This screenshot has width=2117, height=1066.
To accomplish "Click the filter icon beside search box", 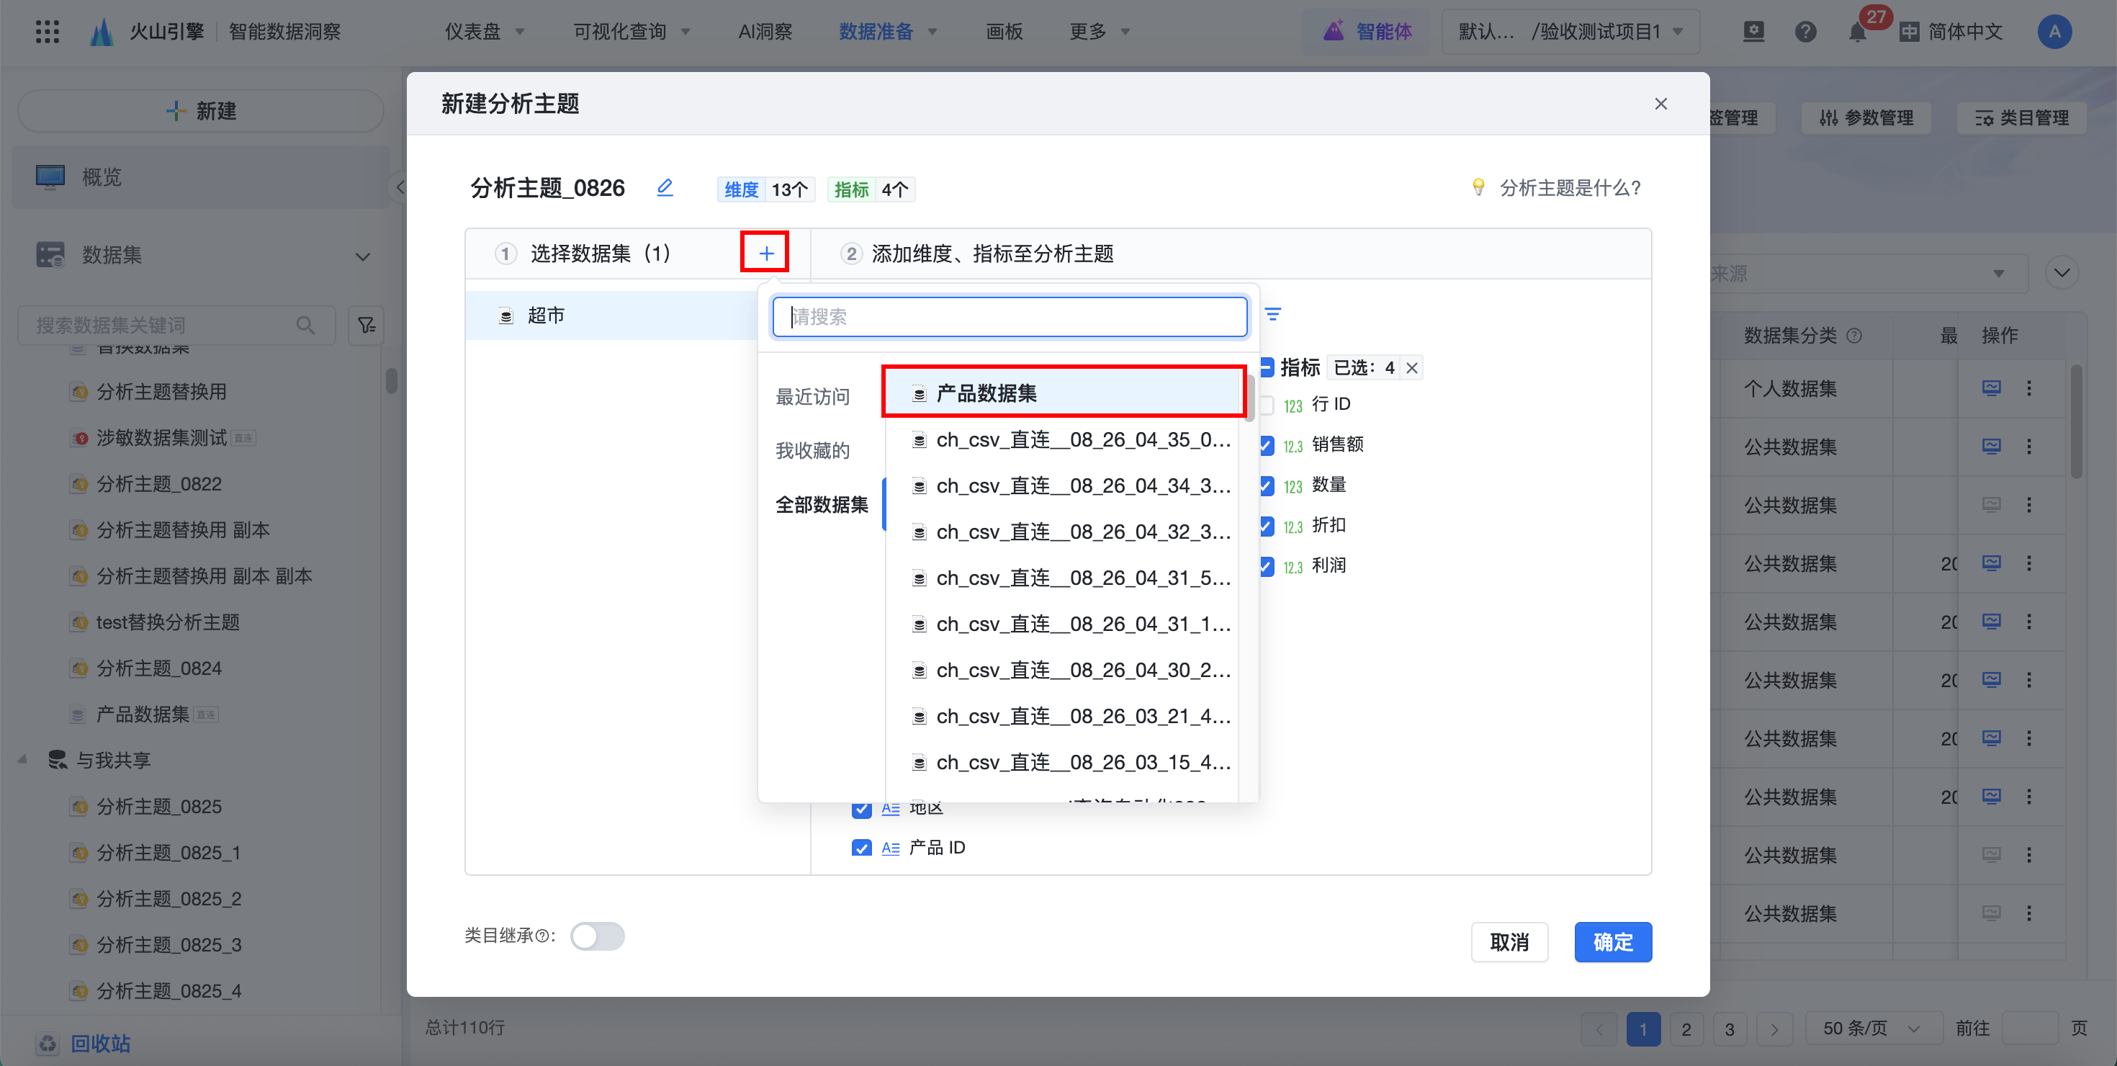I will (x=1272, y=315).
